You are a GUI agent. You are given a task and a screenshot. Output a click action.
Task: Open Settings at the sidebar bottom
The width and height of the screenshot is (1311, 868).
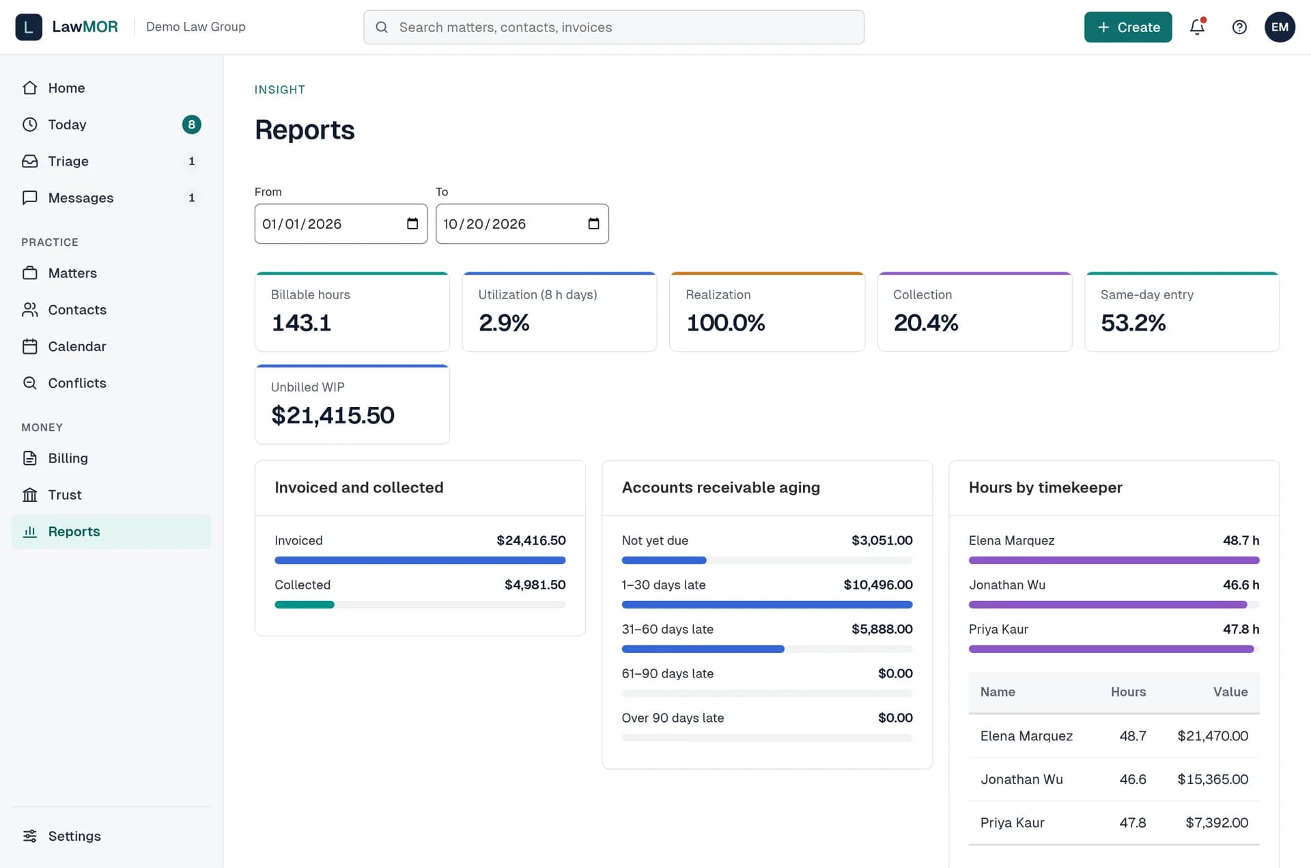click(111, 836)
